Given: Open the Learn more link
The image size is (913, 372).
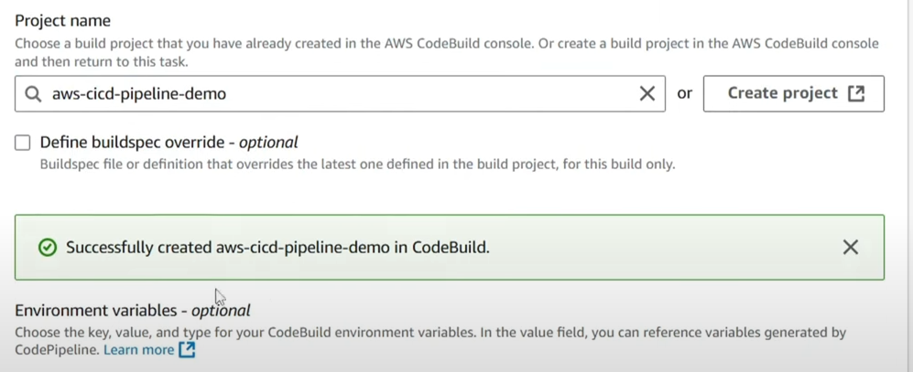Looking at the screenshot, I should point(138,349).
